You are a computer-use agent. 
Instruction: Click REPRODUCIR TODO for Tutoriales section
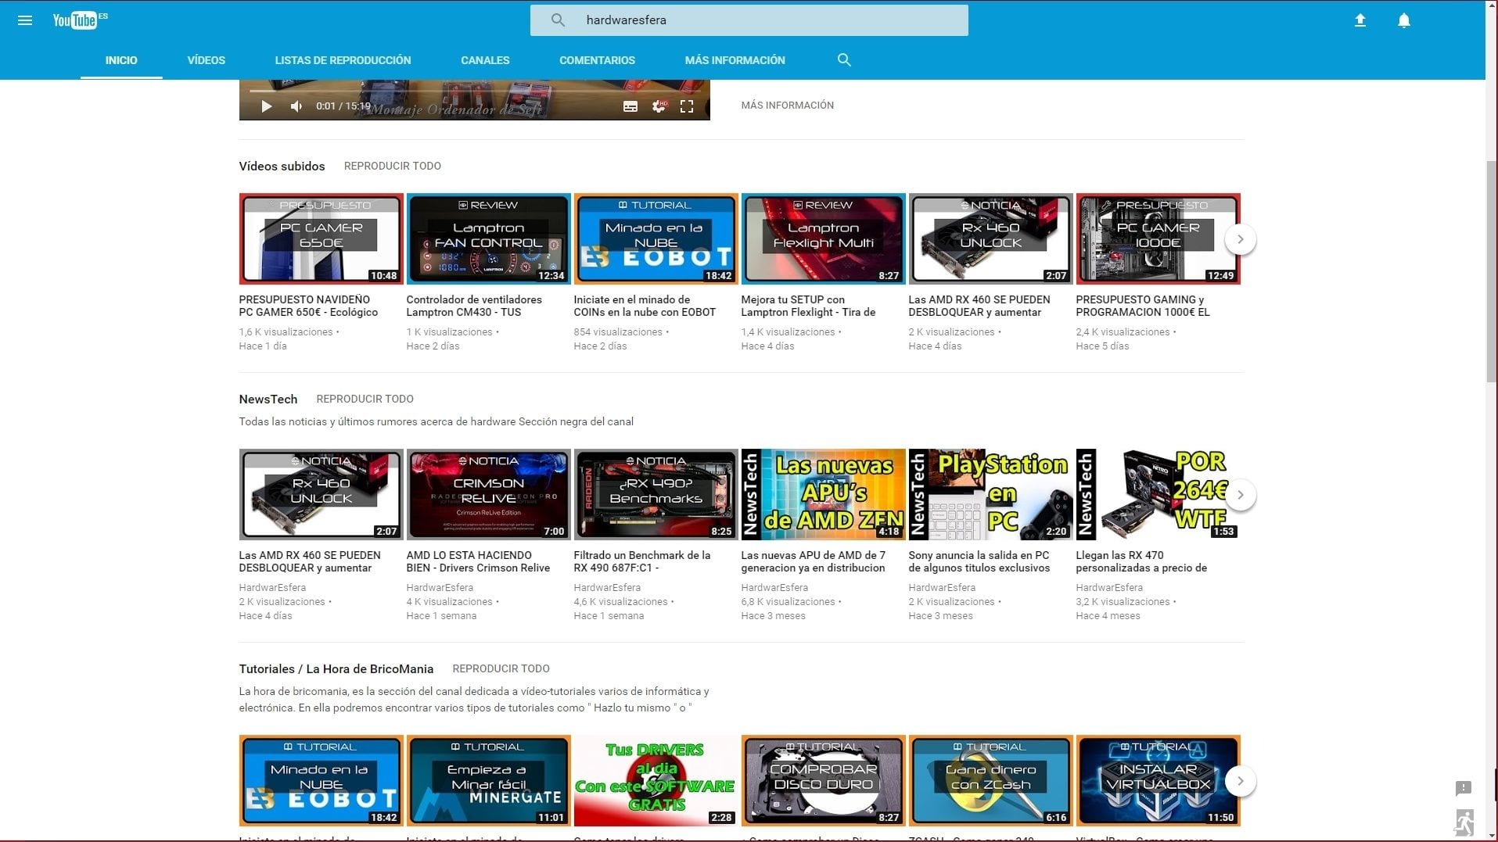pos(501,668)
